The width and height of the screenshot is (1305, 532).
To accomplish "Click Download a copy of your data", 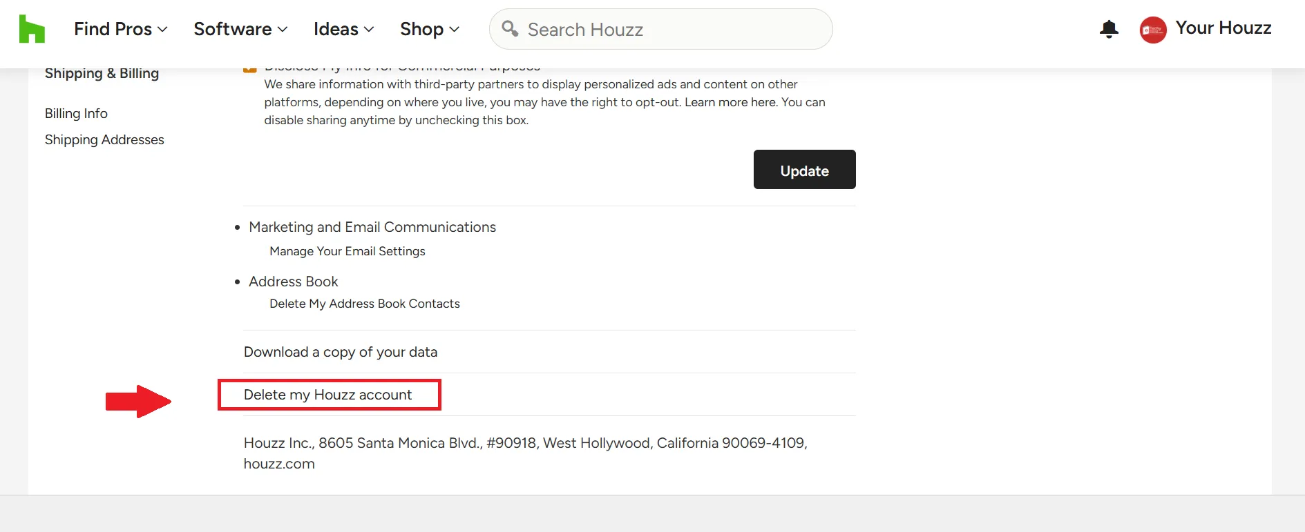I will pos(340,352).
